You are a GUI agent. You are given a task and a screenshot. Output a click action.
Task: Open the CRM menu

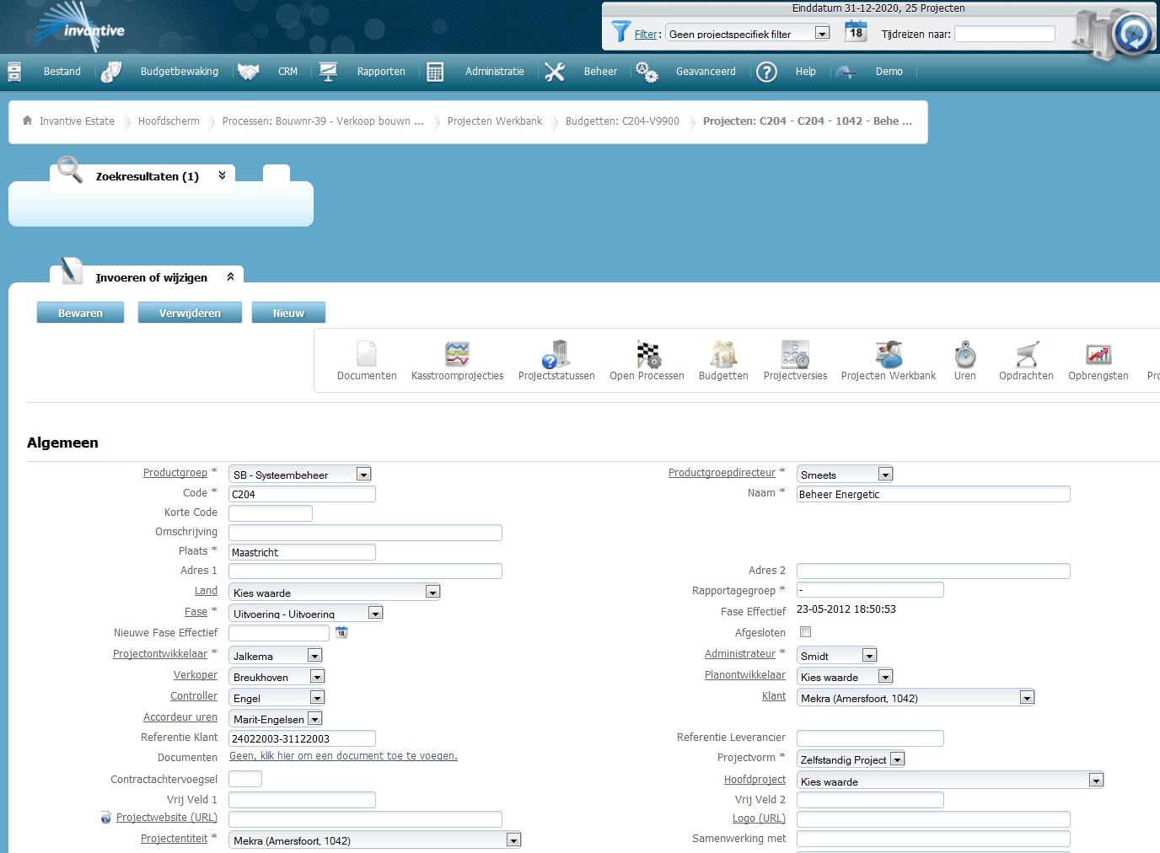(x=287, y=71)
